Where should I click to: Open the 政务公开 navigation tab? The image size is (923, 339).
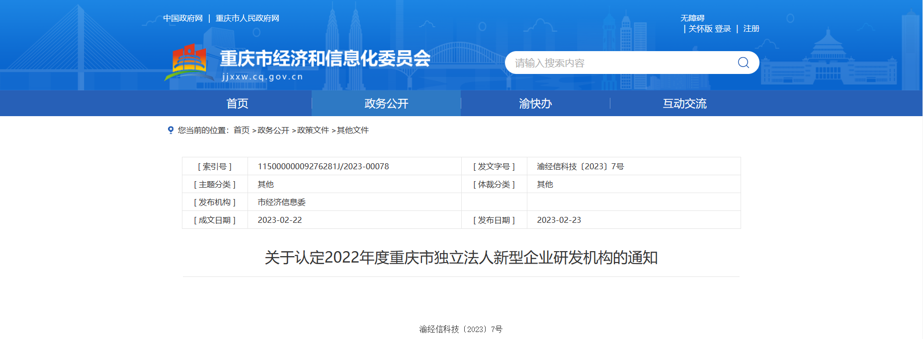[x=386, y=103]
